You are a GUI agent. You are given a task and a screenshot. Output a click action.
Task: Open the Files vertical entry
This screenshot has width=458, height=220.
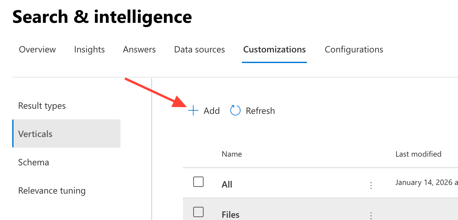point(231,215)
